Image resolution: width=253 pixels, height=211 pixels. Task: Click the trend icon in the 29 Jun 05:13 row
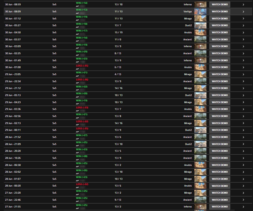pos(78,97)
